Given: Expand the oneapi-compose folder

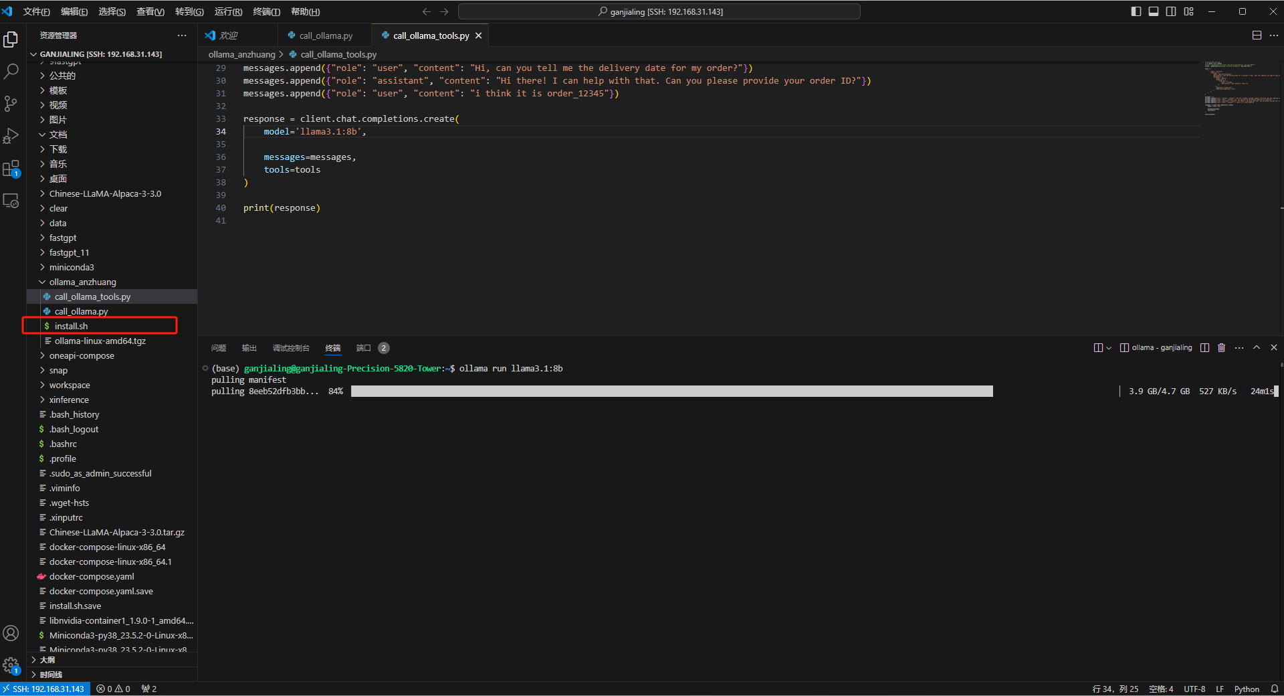Looking at the screenshot, I should [112, 355].
